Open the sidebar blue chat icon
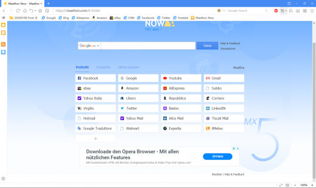Screen dimensions: 316x188 coord(3,52)
